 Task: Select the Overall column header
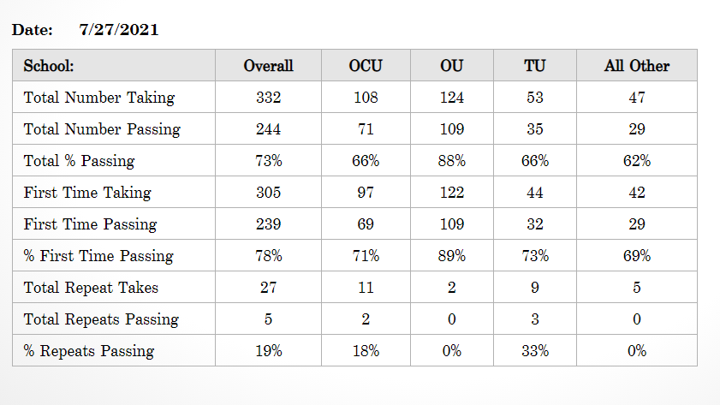[x=268, y=66]
